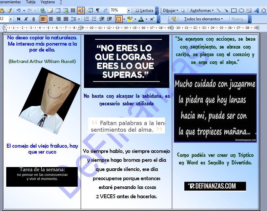The width and height of the screenshot is (267, 211).
Task: Click the increase indent icon
Action: 109,19
